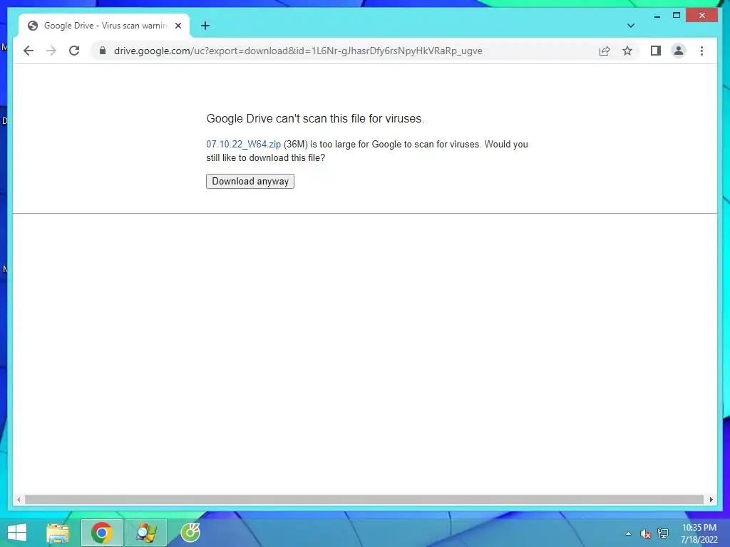This screenshot has height=547, width=730.
Task: Click the scrollbar left arrow
Action: [19, 499]
